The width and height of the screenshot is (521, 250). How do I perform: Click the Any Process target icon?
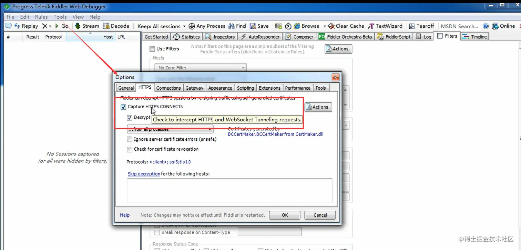192,26
